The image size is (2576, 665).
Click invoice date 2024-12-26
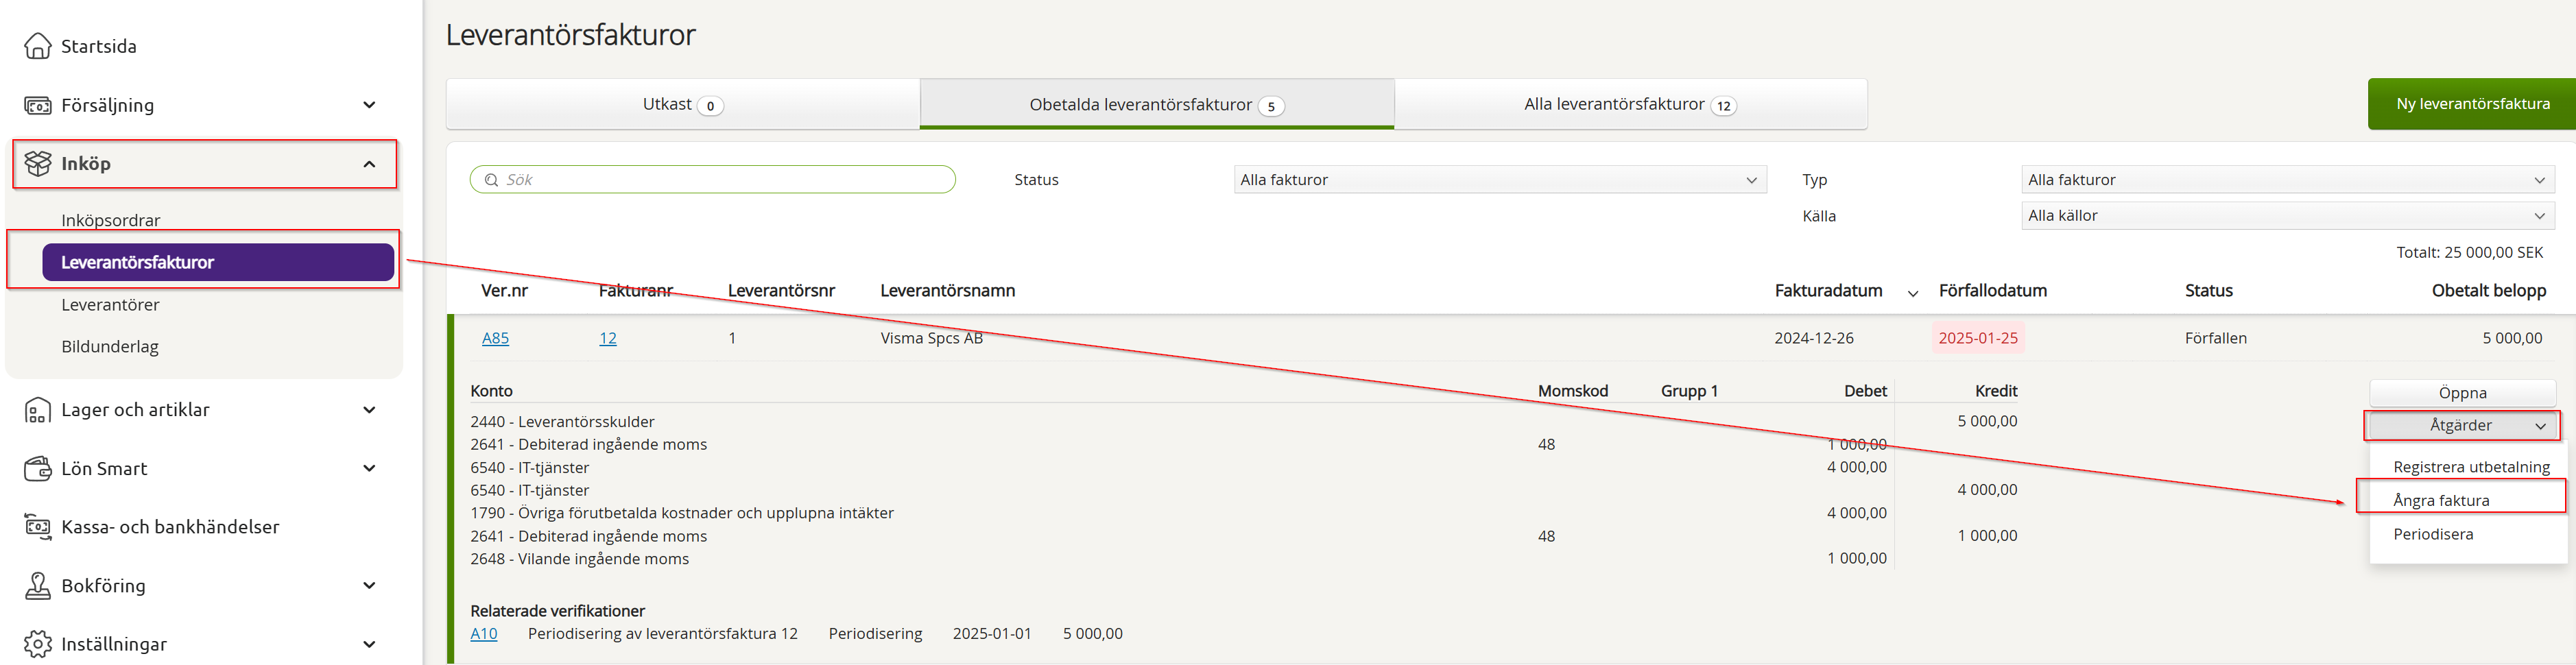(x=1813, y=338)
